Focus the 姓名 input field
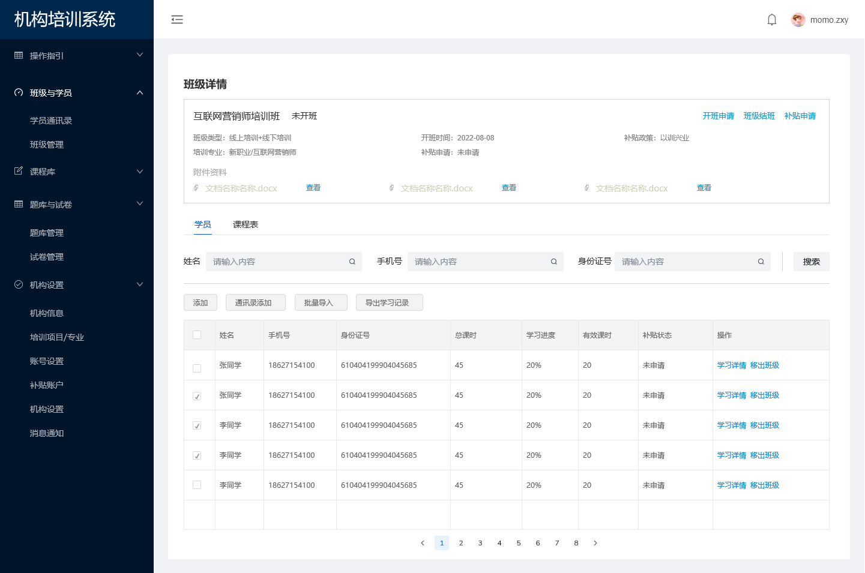865x573 pixels. [284, 262]
